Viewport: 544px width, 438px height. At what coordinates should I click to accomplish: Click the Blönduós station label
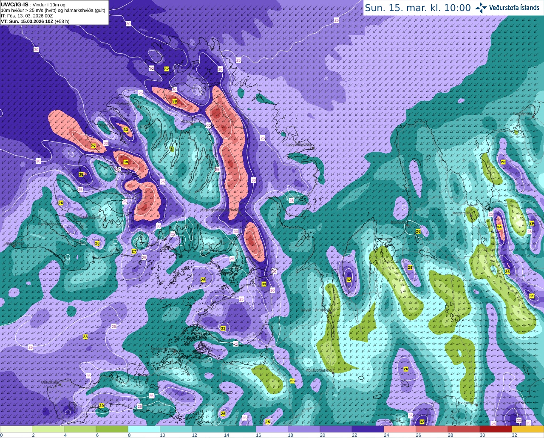coord(399,222)
